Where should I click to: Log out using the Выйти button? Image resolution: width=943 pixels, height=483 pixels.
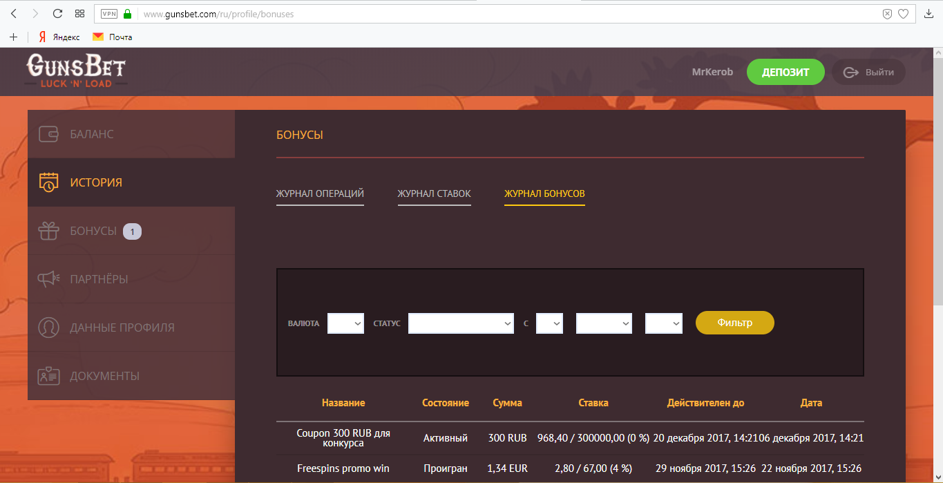[868, 72]
